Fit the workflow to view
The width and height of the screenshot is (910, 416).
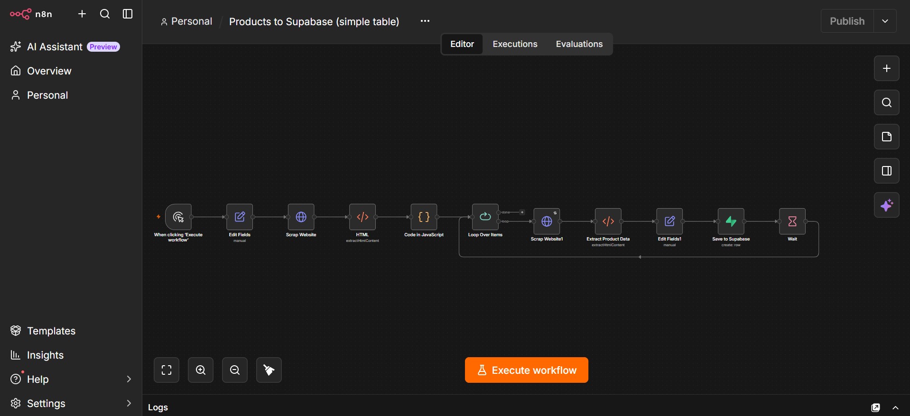[167, 370]
